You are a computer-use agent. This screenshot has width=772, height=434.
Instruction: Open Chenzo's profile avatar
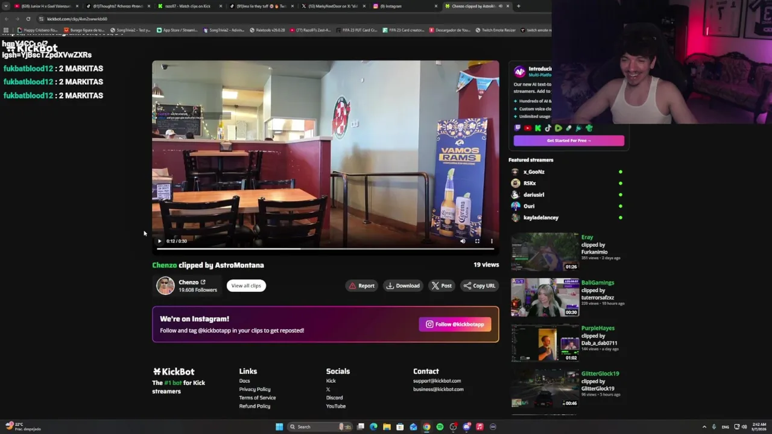pyautogui.click(x=165, y=286)
